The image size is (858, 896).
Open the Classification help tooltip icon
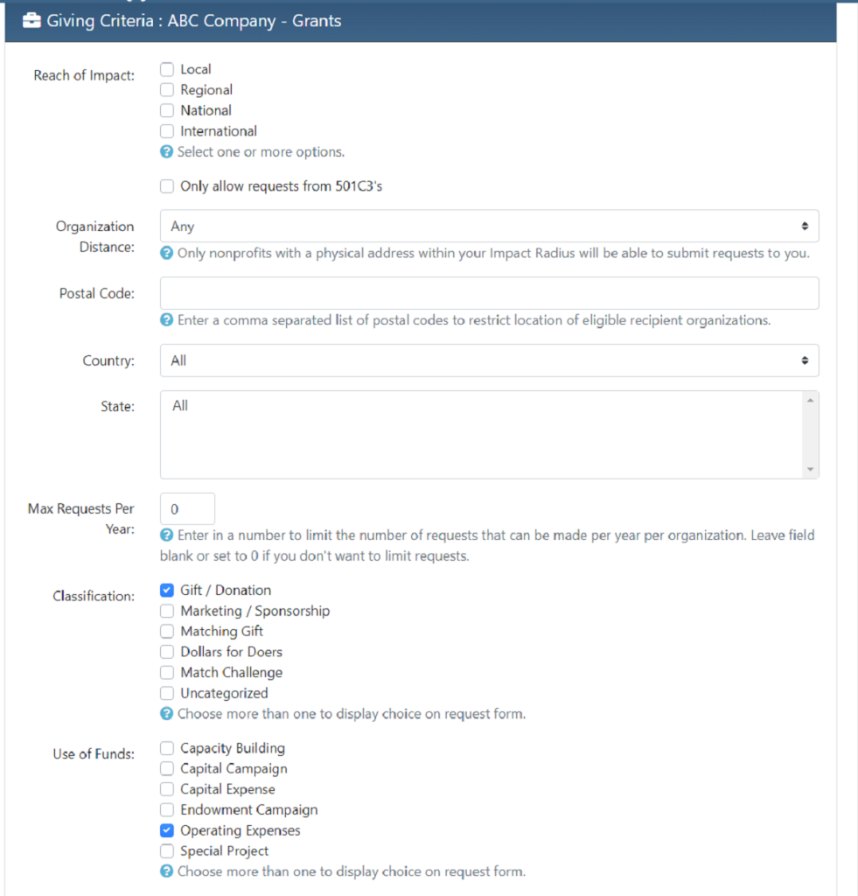click(166, 714)
